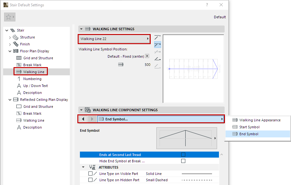The image size is (291, 185).
Task: Select Floor Plan Walking Line page
Action: [x=34, y=72]
